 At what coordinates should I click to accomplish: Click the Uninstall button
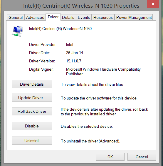pos(32,141)
